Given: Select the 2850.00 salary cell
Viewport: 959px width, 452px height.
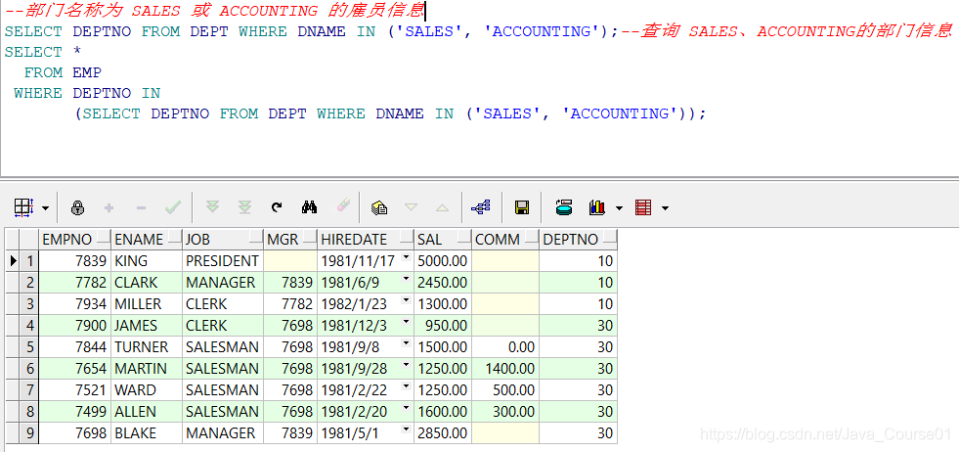Looking at the screenshot, I should coord(443,433).
